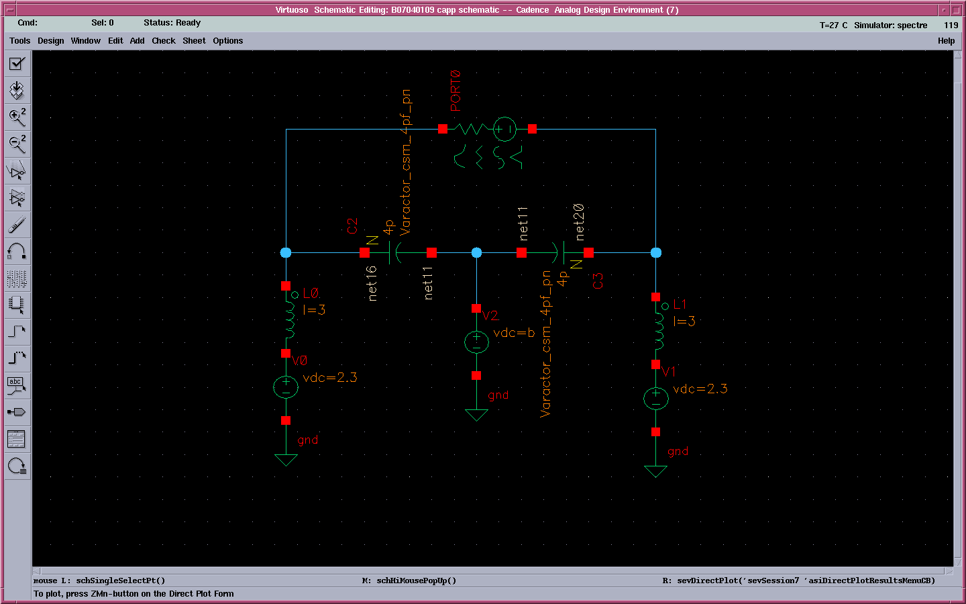
Task: Select the Copy tool icon
Action: tap(17, 198)
